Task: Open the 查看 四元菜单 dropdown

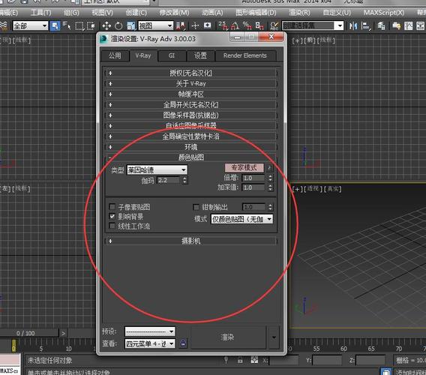Action: click(150, 343)
